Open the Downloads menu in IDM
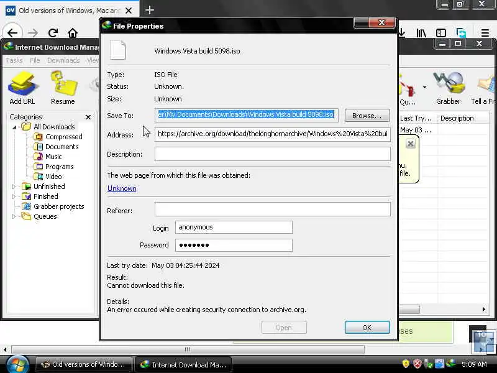 (x=63, y=60)
